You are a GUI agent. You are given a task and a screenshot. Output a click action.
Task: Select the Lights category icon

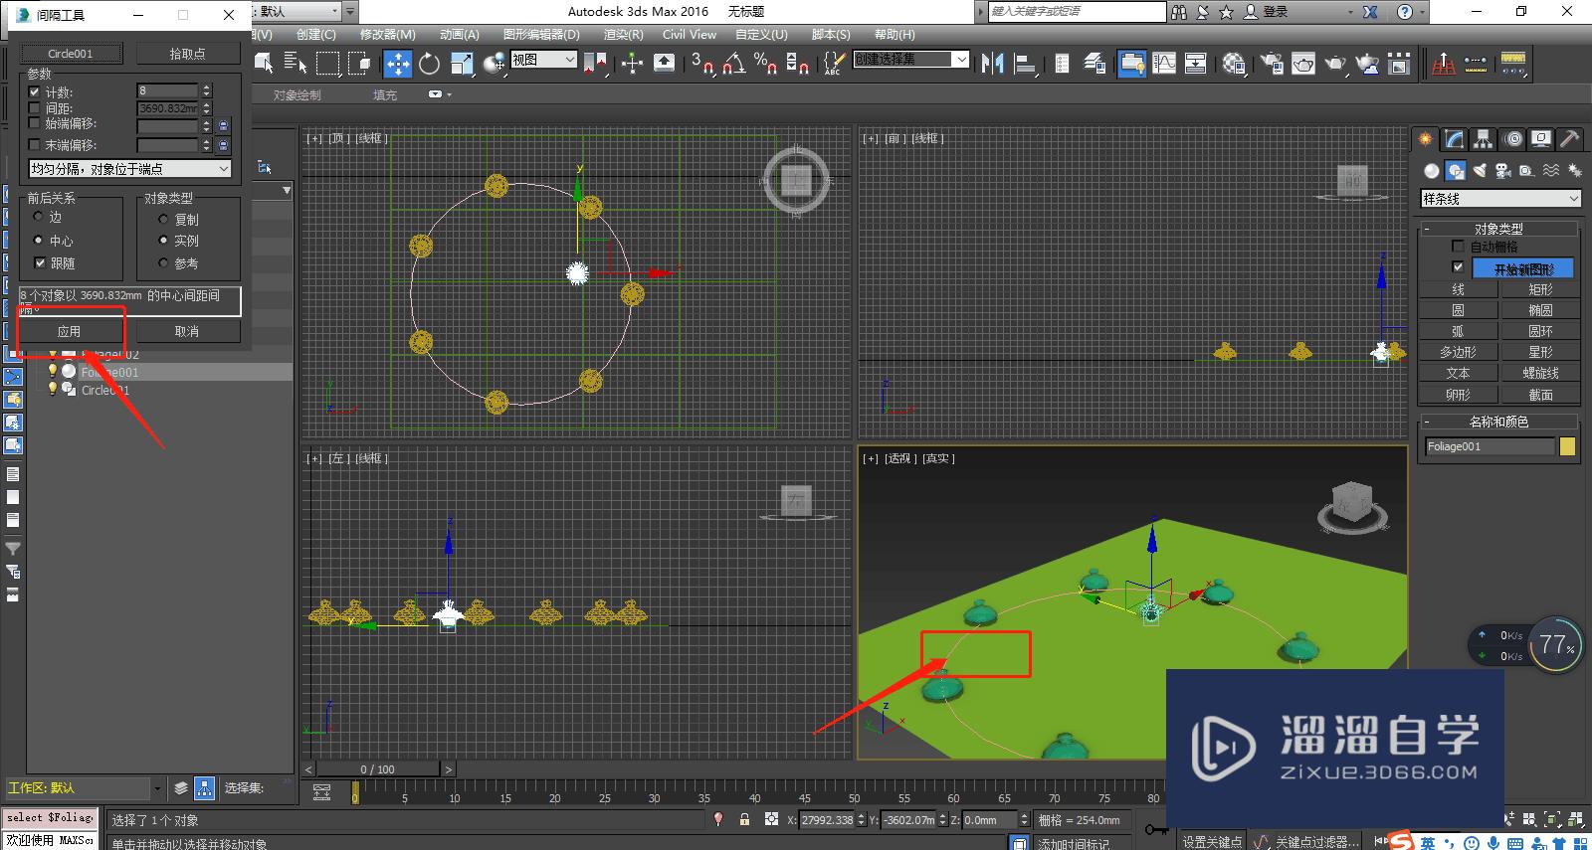coord(1479,171)
